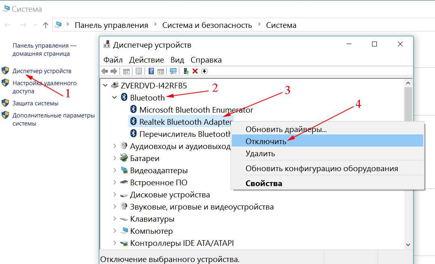Viewport: 435px width, 264px height.
Task: Click the toolbar Back arrow
Action: (105, 71)
